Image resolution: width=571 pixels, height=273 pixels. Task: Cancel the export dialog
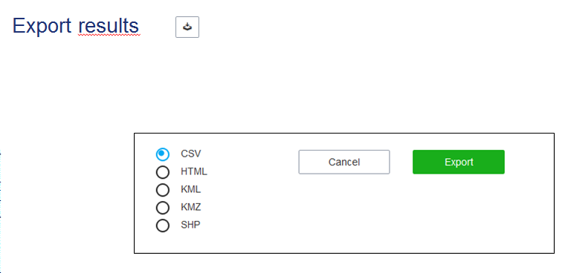[x=344, y=162]
